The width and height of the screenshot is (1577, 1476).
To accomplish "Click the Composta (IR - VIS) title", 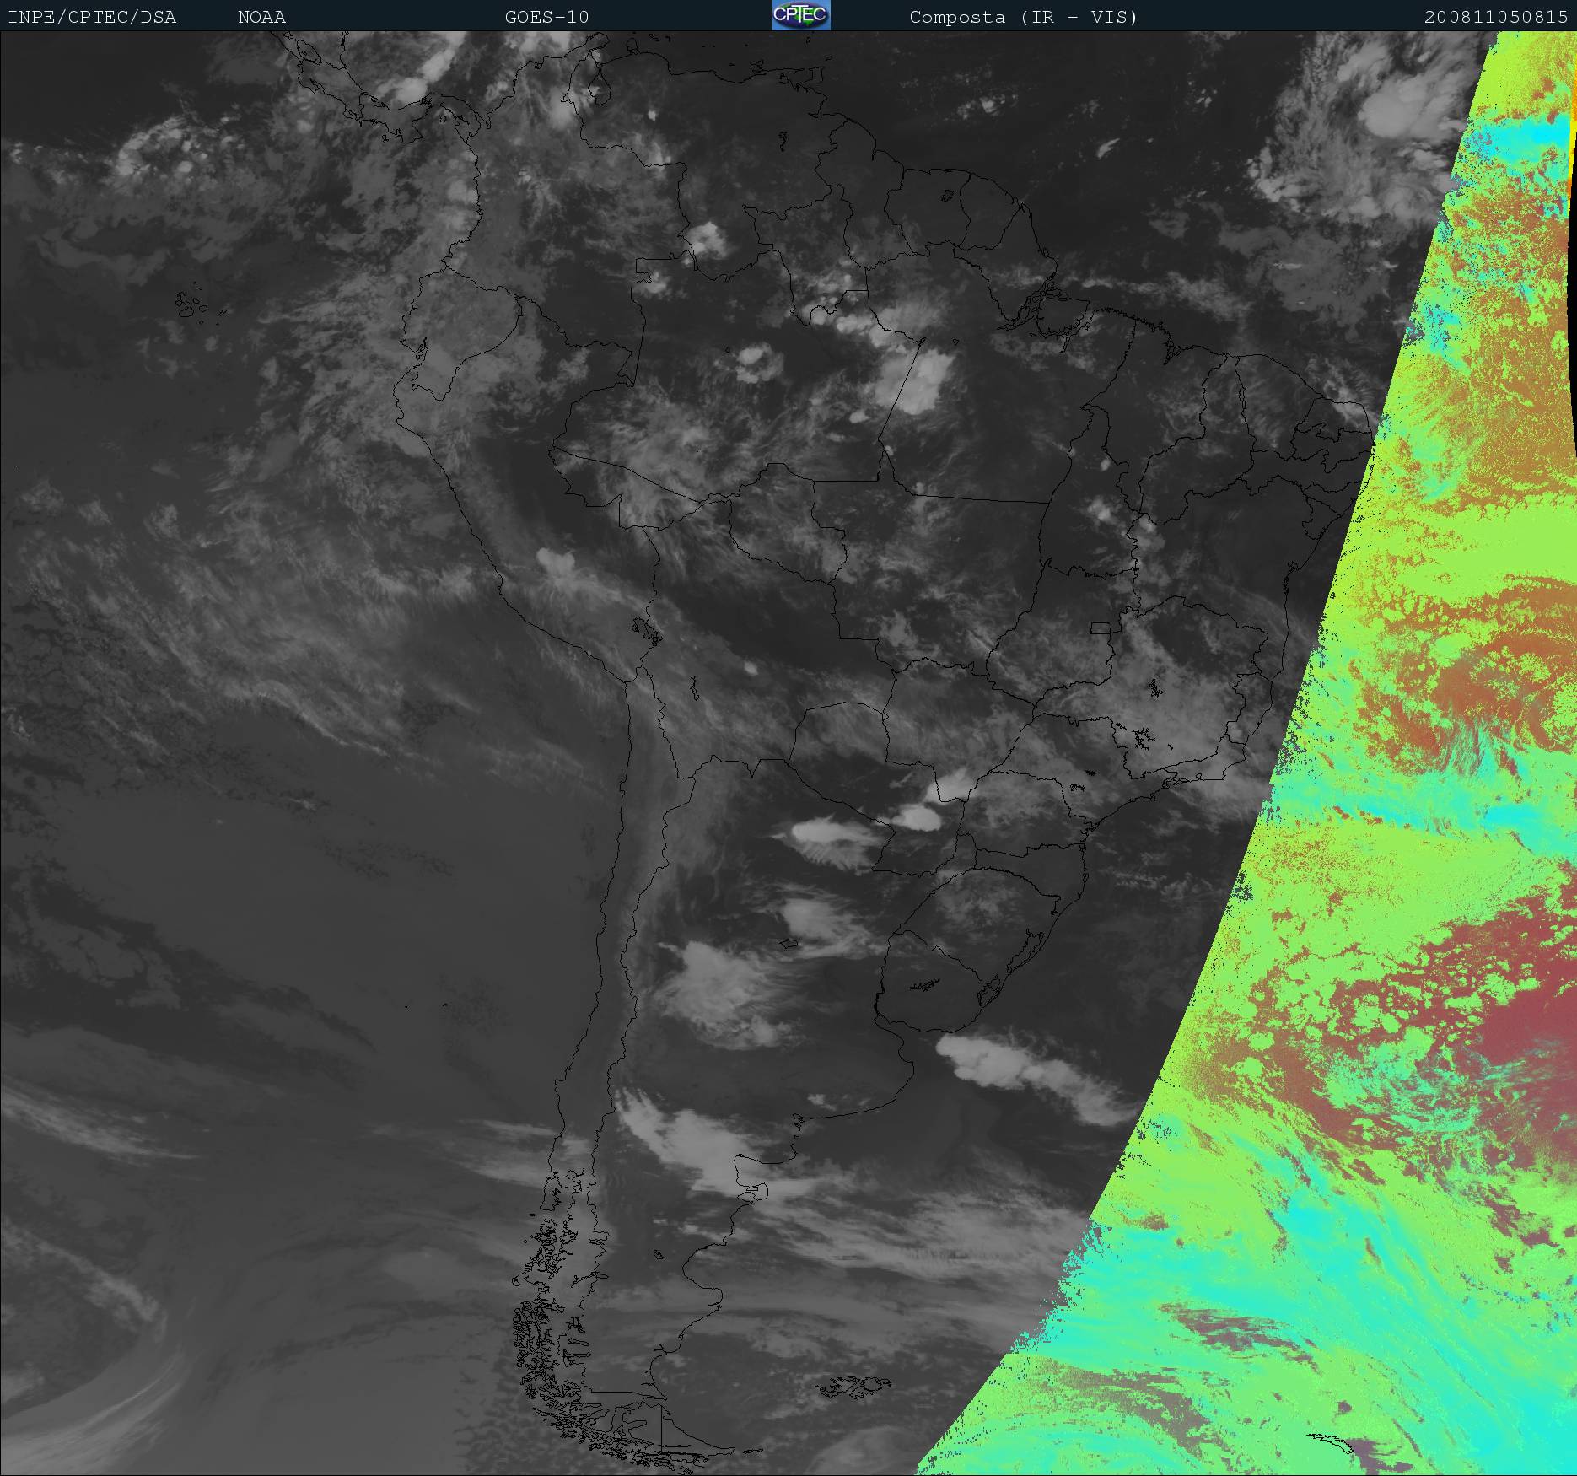I will (x=1023, y=17).
